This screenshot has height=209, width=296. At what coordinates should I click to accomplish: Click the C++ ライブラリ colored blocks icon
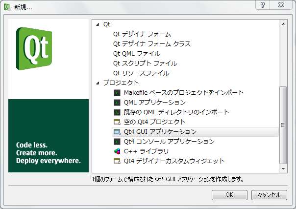pos(117,151)
